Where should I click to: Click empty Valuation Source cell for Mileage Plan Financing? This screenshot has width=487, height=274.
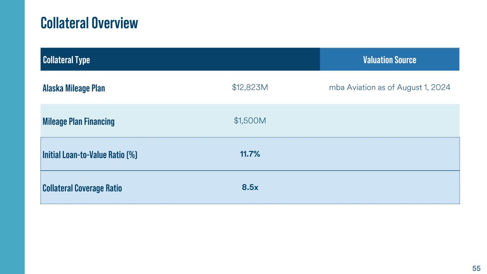coord(389,121)
